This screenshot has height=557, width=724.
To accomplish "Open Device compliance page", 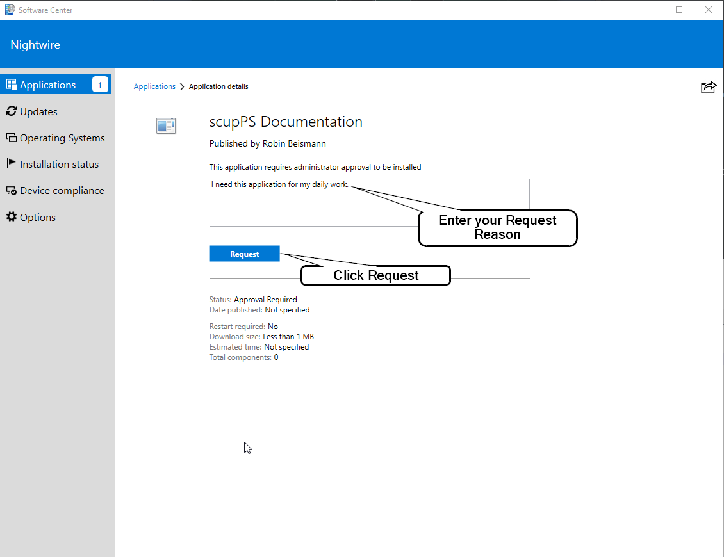I will tap(55, 190).
